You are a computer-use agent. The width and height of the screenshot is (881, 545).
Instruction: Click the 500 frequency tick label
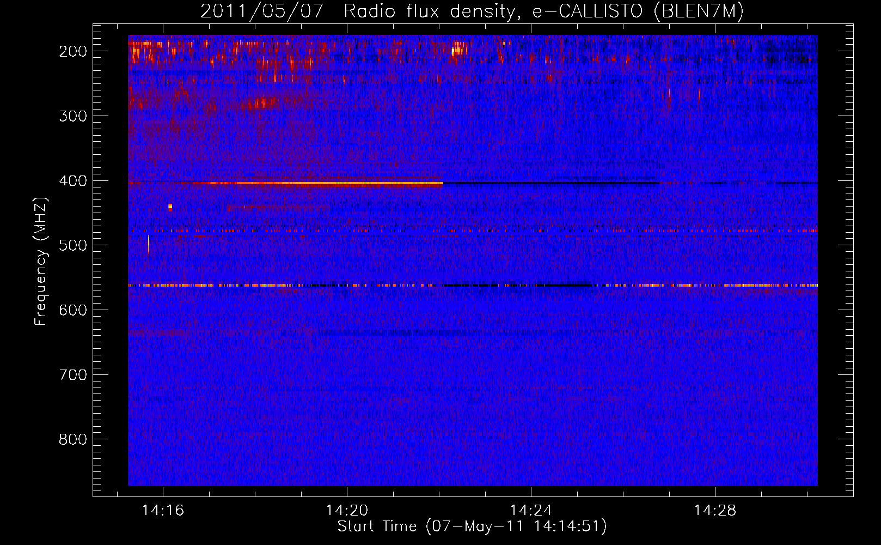(73, 245)
